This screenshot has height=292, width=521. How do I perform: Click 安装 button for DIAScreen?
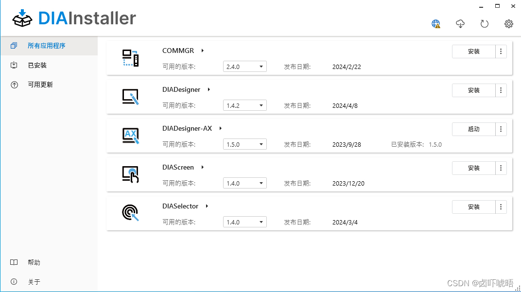tap(473, 168)
